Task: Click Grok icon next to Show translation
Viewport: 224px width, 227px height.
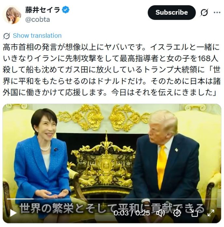Action: (7, 36)
